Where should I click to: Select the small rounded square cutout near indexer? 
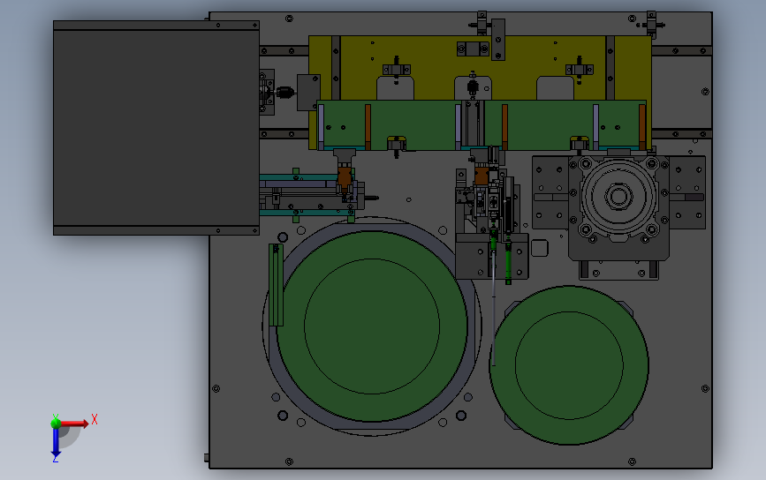pos(539,248)
